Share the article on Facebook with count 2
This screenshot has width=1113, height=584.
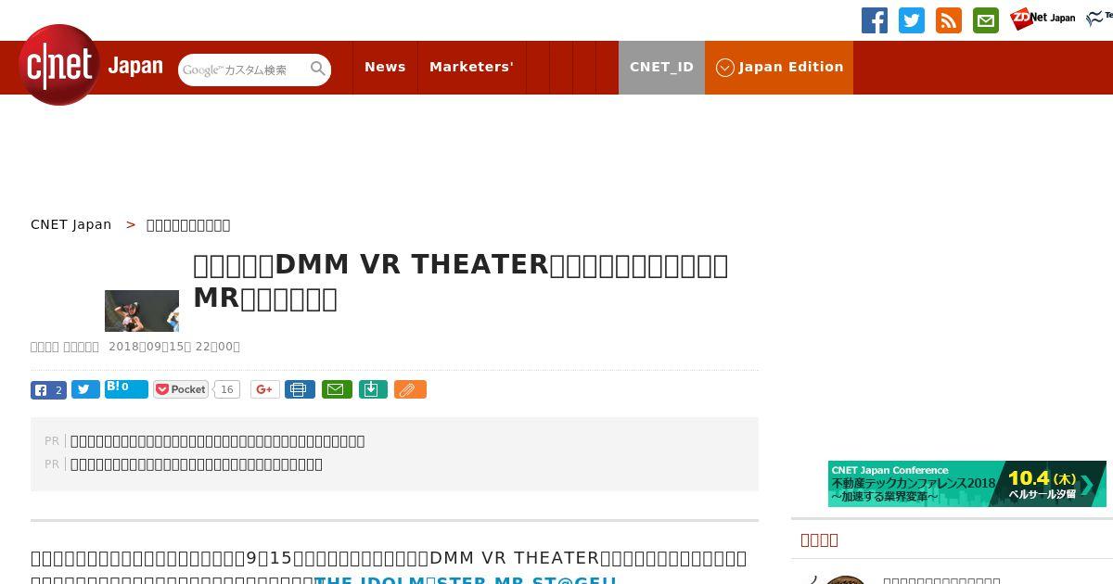[x=48, y=390]
